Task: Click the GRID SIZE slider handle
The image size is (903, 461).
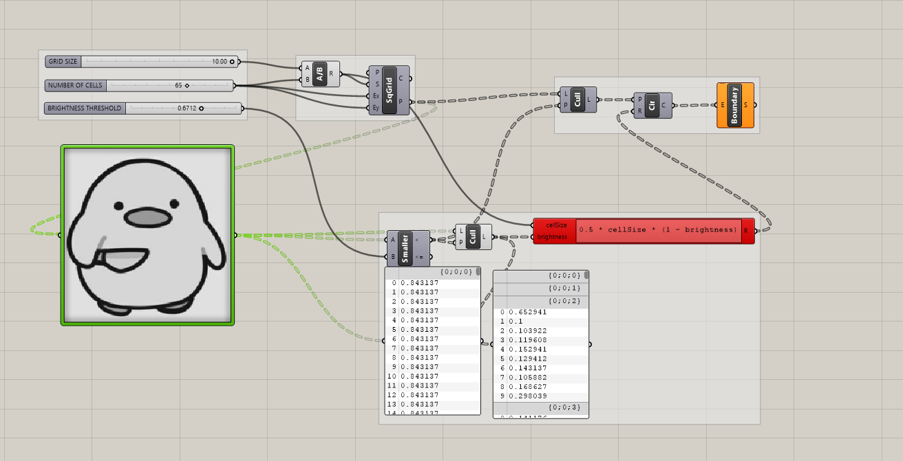Action: click(x=232, y=62)
